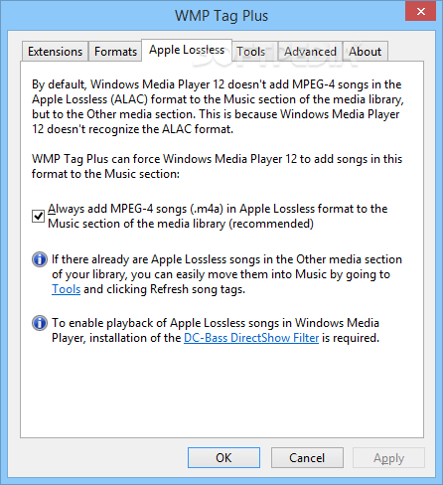Screen dimensions: 443x485
Task: Go to the Tools tab
Action: tap(254, 52)
